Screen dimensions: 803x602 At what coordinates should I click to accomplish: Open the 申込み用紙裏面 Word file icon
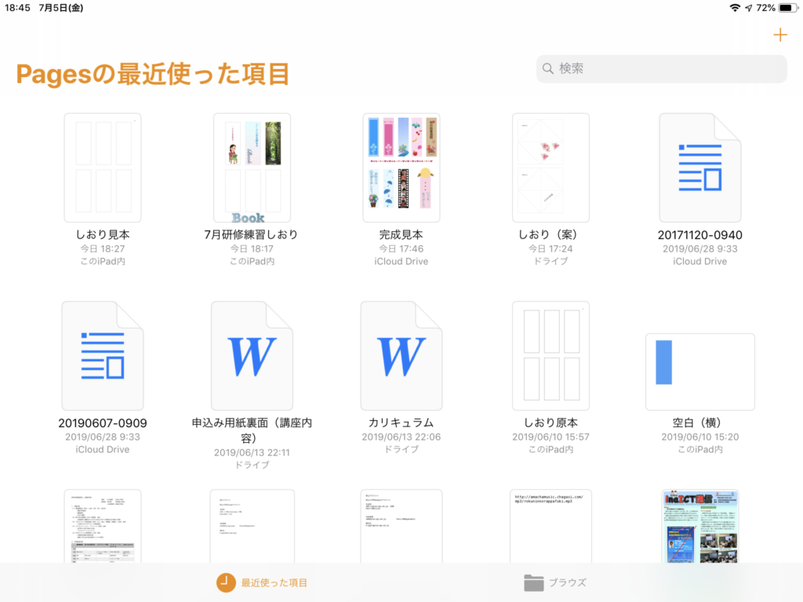[x=252, y=356]
